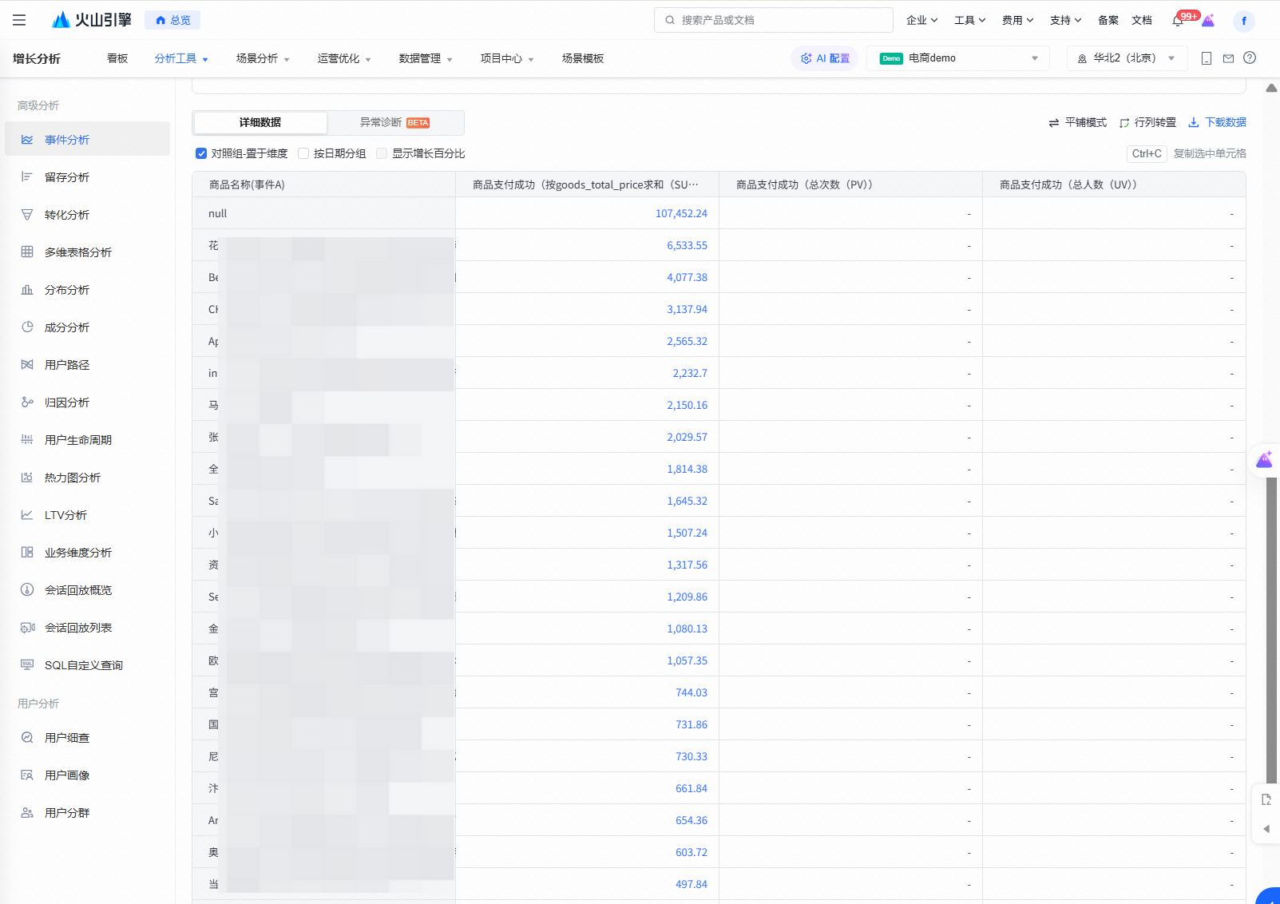Open notifications bell with 99+ badge

[x=1178, y=21]
